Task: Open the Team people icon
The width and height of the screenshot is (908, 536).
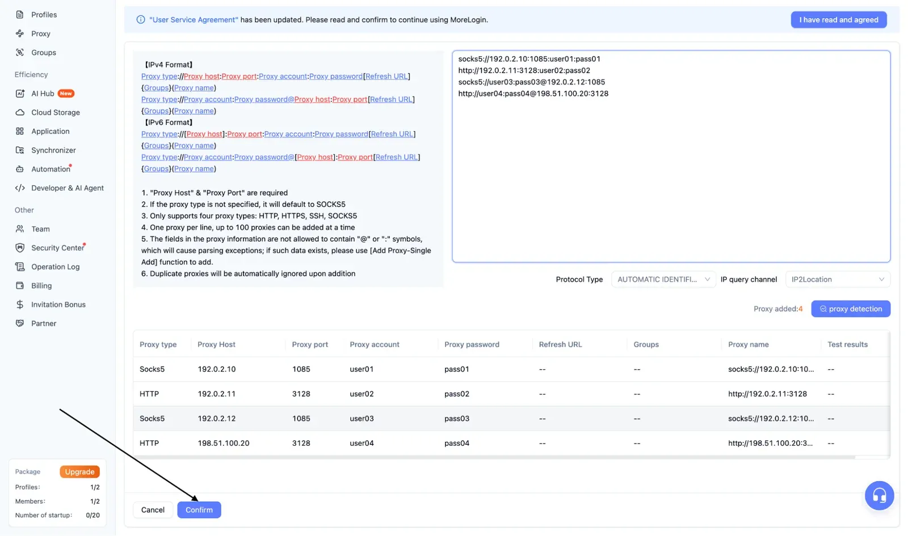Action: tap(20, 229)
